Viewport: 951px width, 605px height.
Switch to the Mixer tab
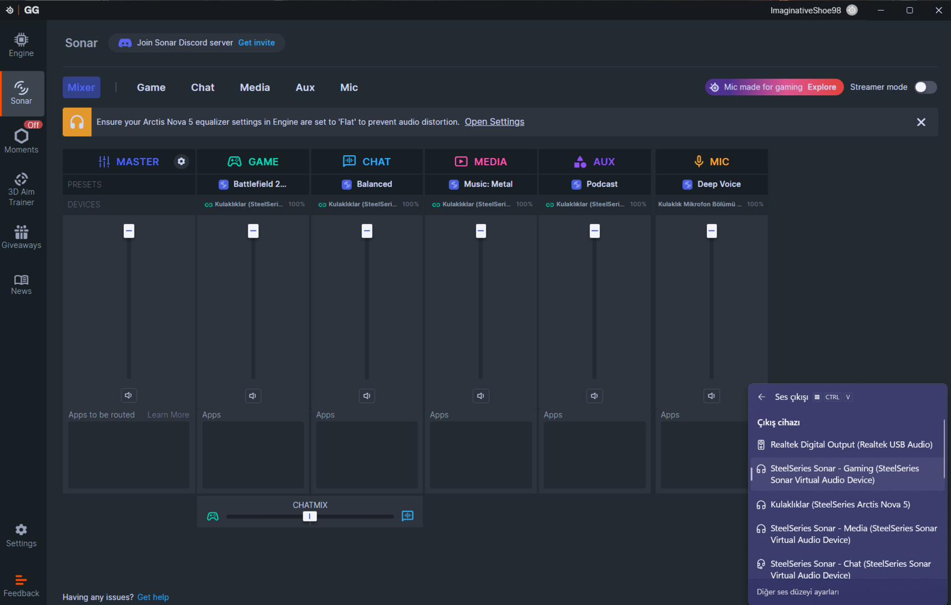tap(81, 87)
